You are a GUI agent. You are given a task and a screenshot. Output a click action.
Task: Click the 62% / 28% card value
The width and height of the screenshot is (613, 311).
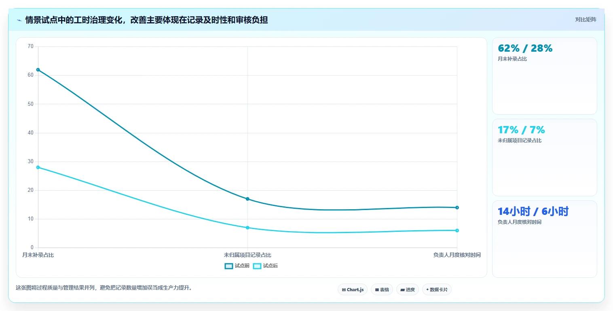pos(525,48)
